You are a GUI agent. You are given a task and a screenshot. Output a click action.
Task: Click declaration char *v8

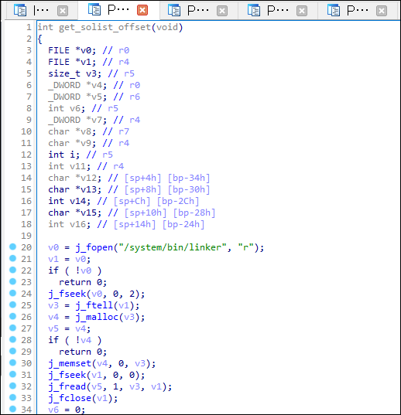point(72,131)
